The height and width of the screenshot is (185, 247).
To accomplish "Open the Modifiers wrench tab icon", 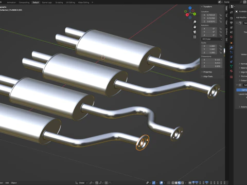I will (x=232, y=48).
